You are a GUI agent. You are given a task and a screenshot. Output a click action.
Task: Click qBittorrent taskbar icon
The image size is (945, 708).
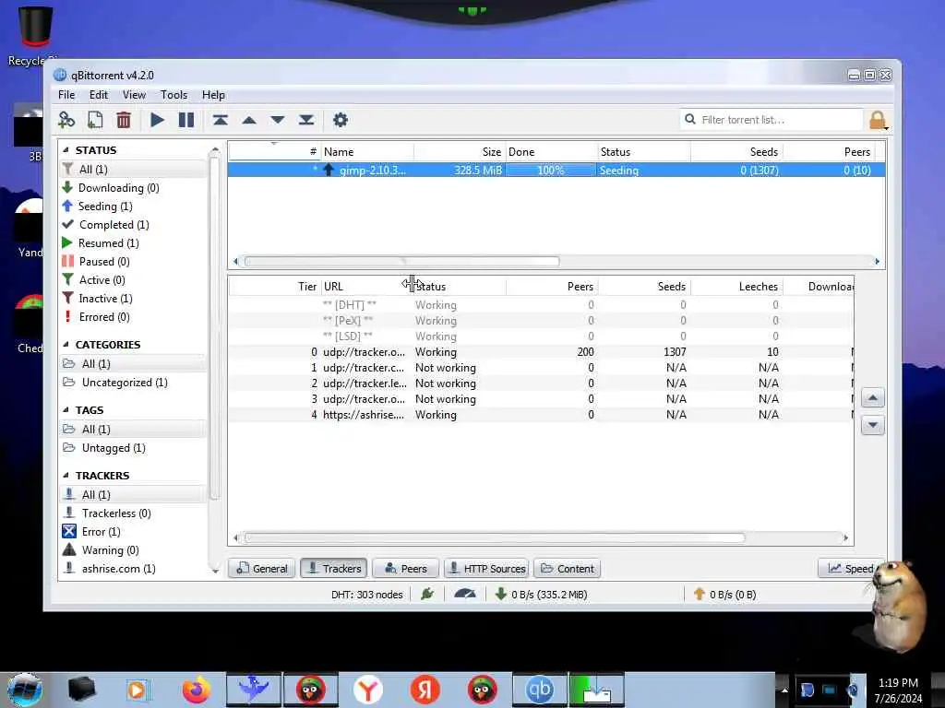click(539, 690)
